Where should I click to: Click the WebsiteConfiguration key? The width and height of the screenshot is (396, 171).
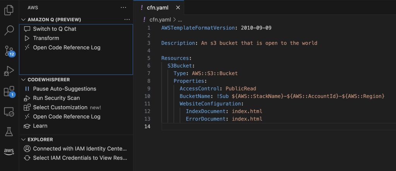tap(210, 104)
